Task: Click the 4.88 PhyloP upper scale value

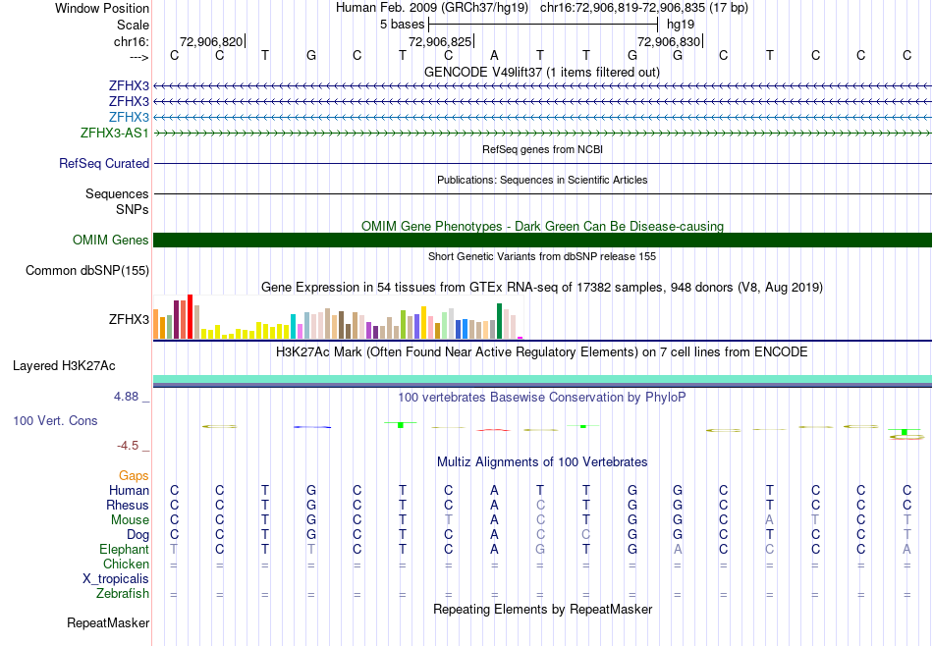Action: pyautogui.click(x=126, y=397)
